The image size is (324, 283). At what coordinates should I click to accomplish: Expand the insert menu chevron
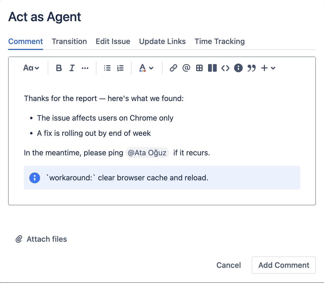[273, 68]
